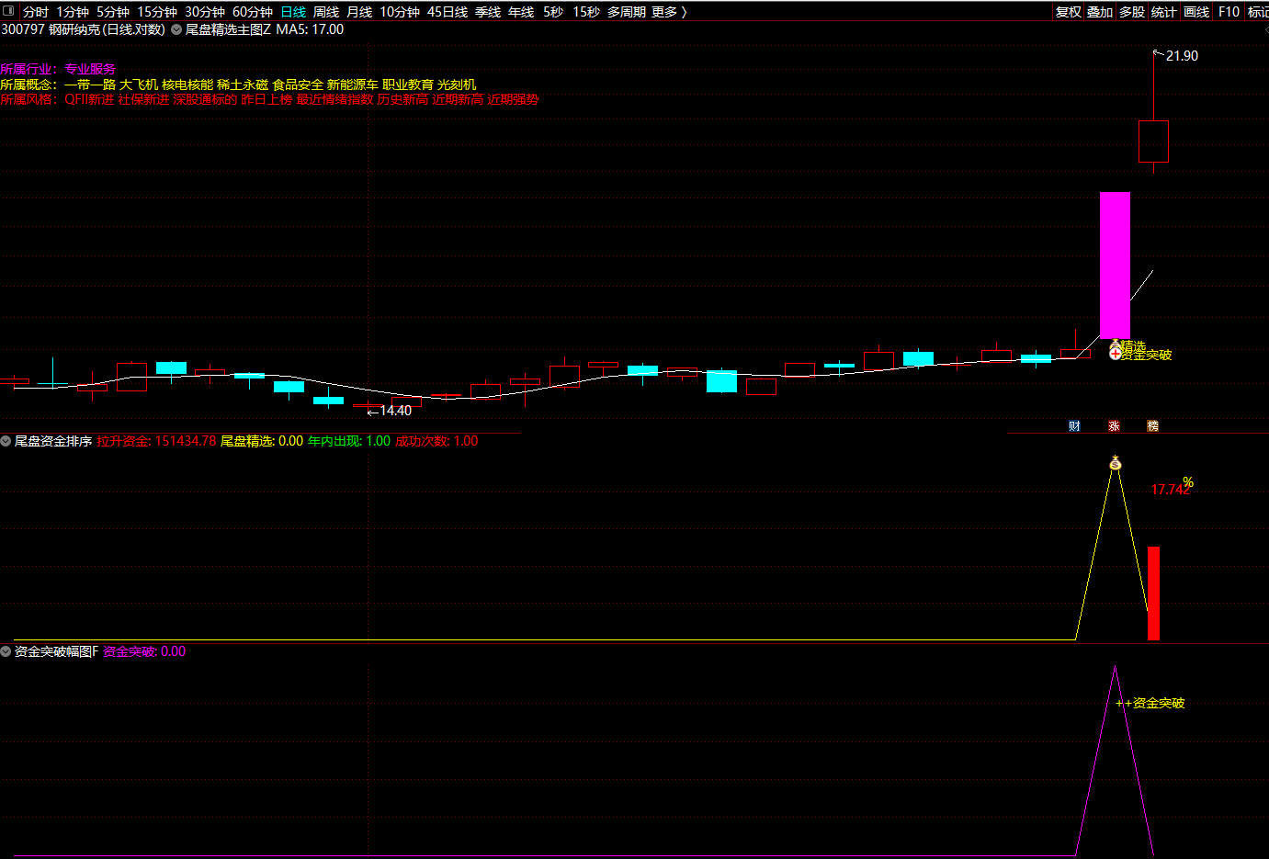Click the MA5: 17.00 value
Screen dimensions: 1269x859
pos(310,29)
